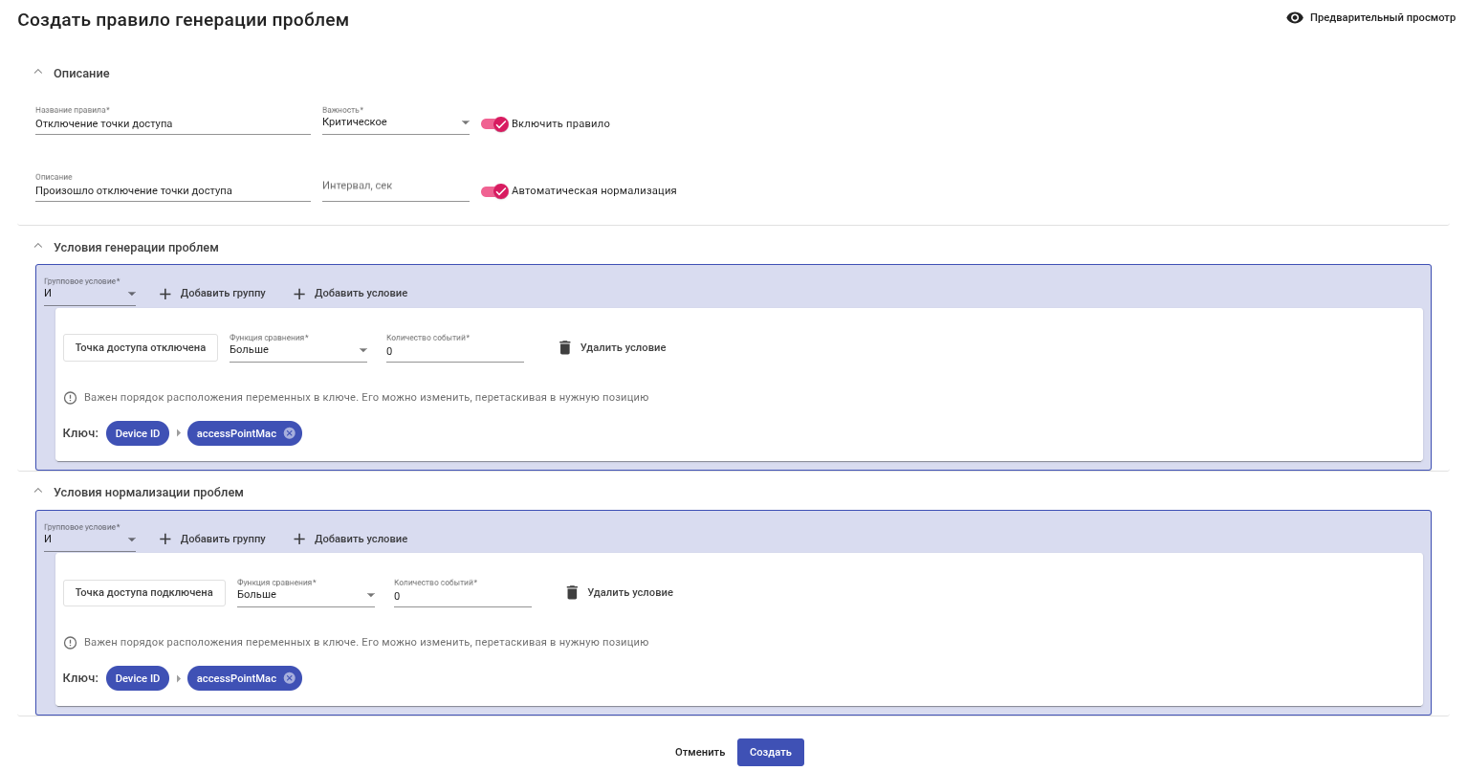Click the eye icon for preview

(x=1295, y=18)
